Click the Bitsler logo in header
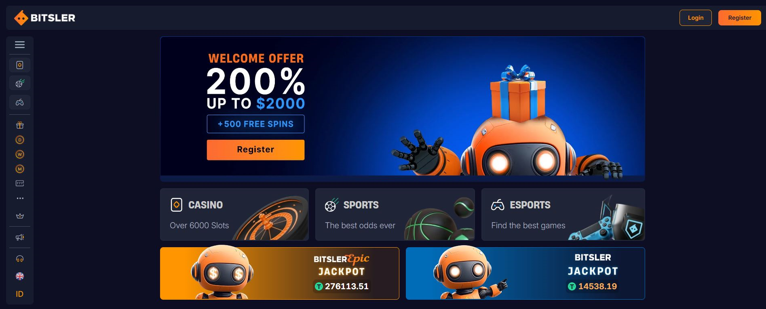The width and height of the screenshot is (766, 309). point(45,18)
